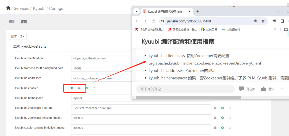Click green override icon for kyuubi.ha.zookeeper.quorum
Screen dimensions: 289x136
coord(222,108)
